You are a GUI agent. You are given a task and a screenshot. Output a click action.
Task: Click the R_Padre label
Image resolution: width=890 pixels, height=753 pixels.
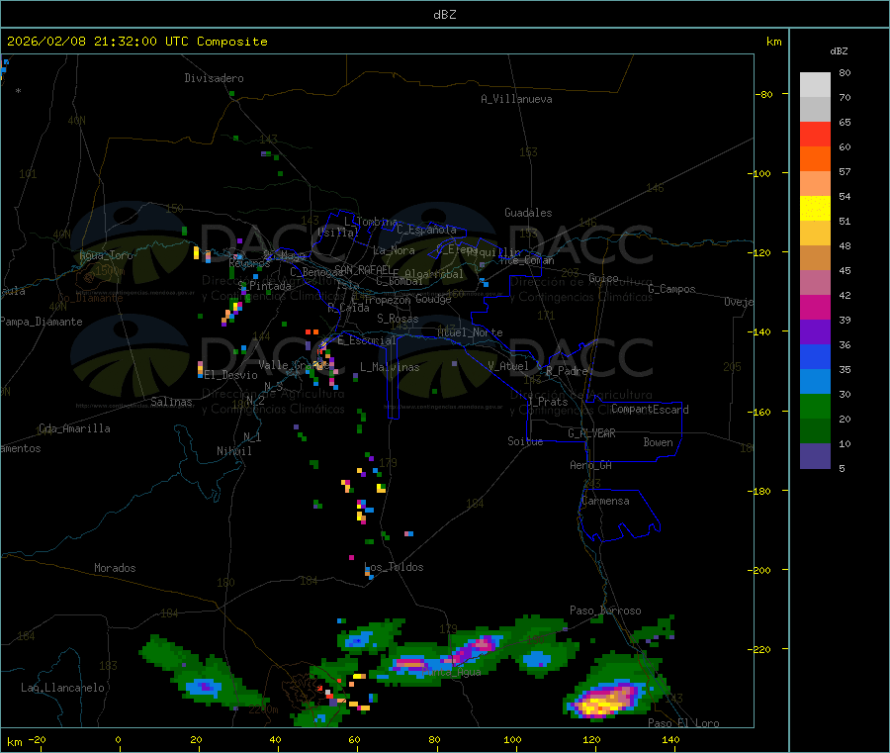pos(567,371)
